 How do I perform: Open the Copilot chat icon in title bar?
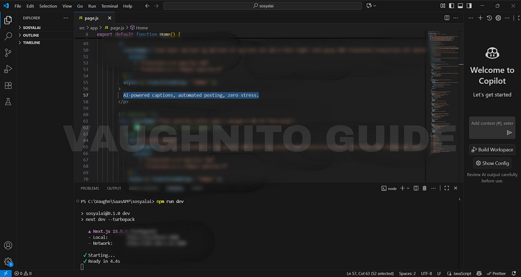click(369, 6)
